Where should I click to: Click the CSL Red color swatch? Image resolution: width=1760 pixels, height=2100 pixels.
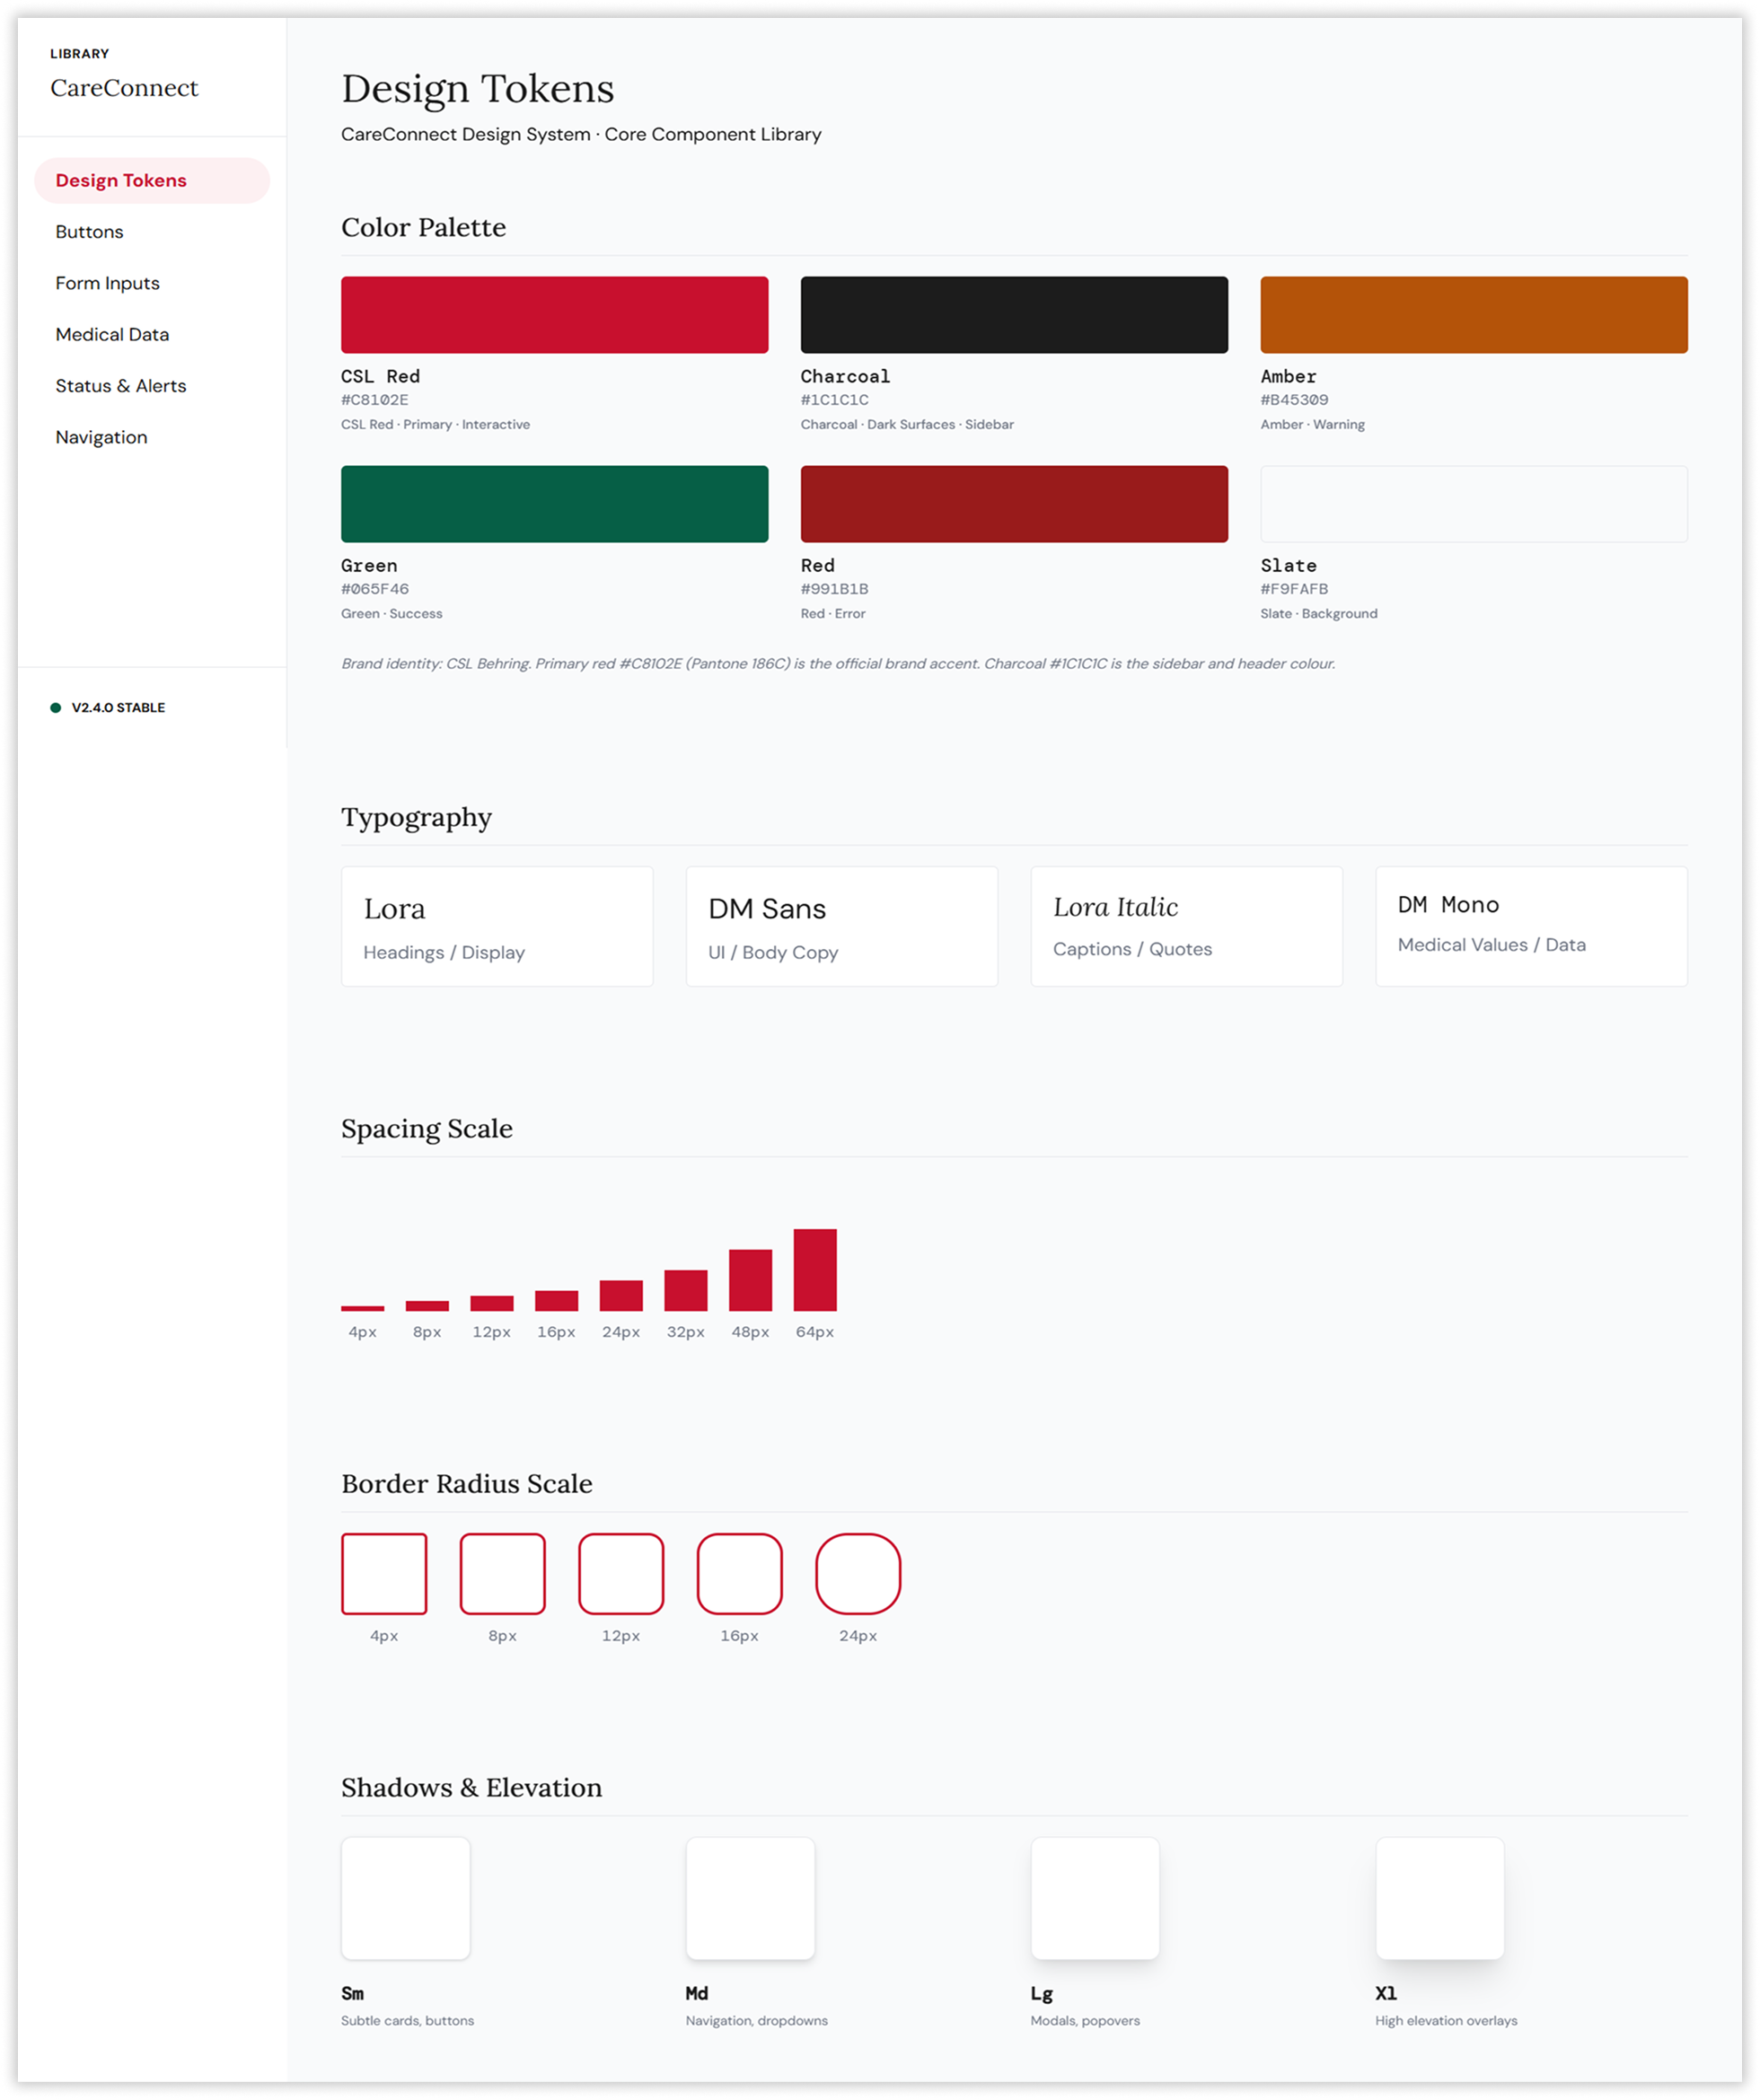554,315
